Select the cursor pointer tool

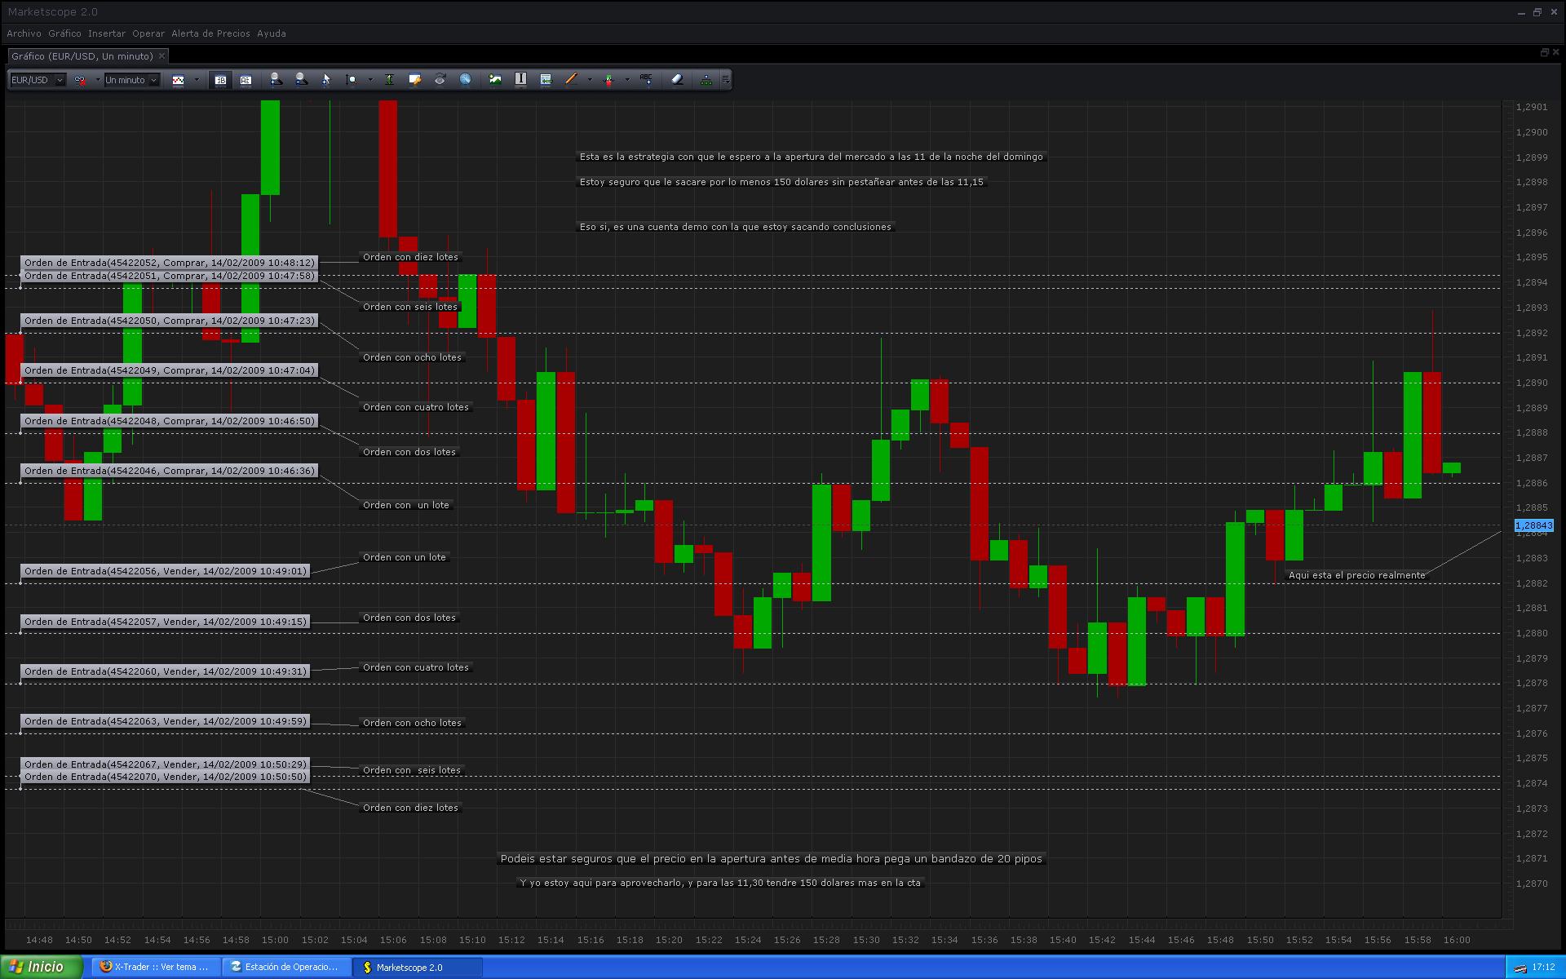(325, 80)
